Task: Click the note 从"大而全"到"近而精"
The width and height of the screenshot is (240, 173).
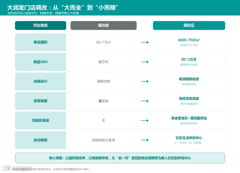Action: 188,143
